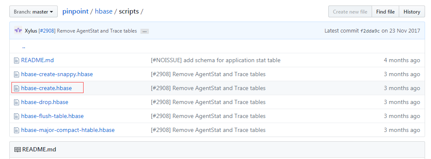The height and width of the screenshot is (159, 431).
Task: Open the History button
Action: pos(412,12)
